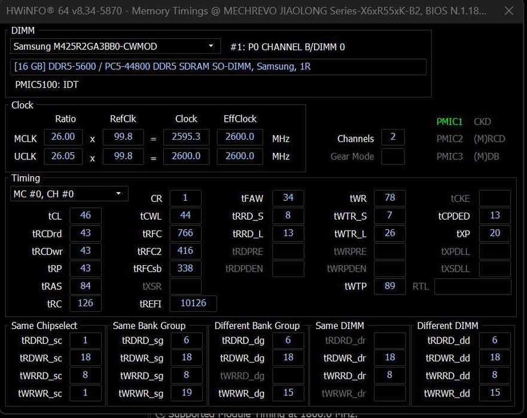Click the tWRWR_sg value field
The width and height of the screenshot is (527, 418).
[x=186, y=393]
